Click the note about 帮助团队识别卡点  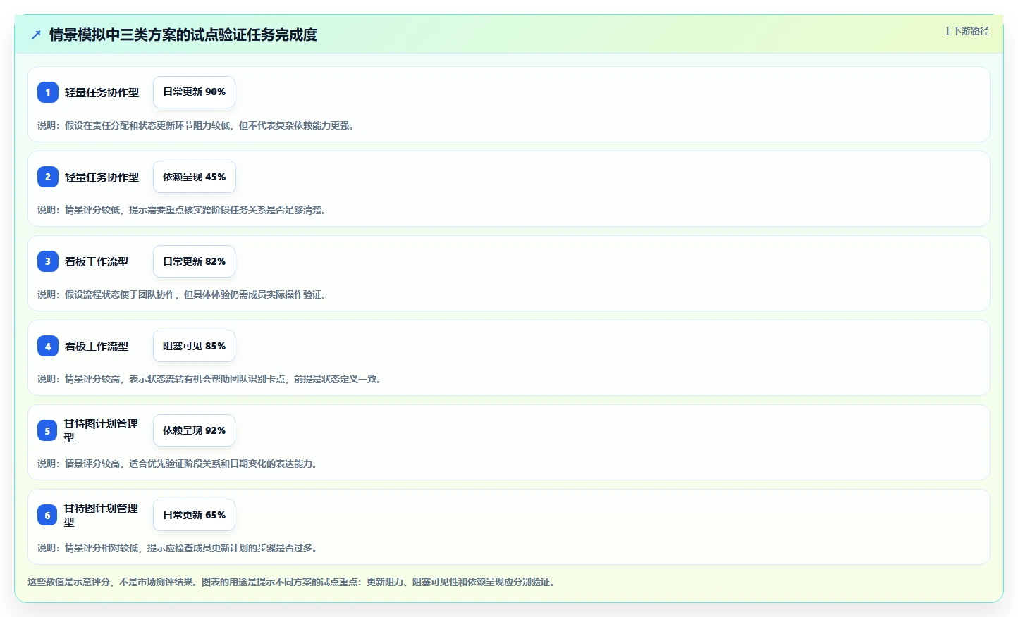211,379
